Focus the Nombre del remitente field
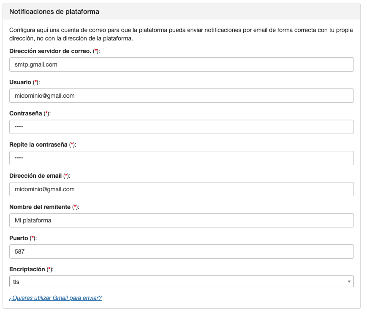The width and height of the screenshot is (367, 313). pos(181,220)
